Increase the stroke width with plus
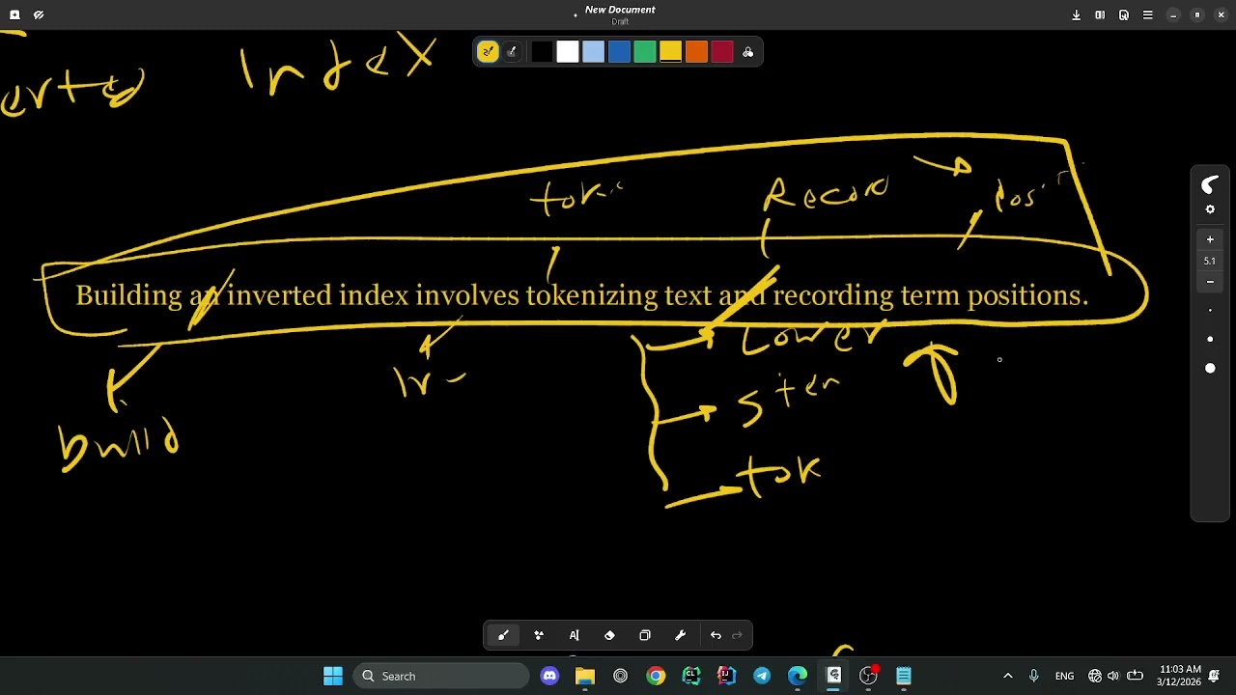1236x695 pixels. 1210,239
